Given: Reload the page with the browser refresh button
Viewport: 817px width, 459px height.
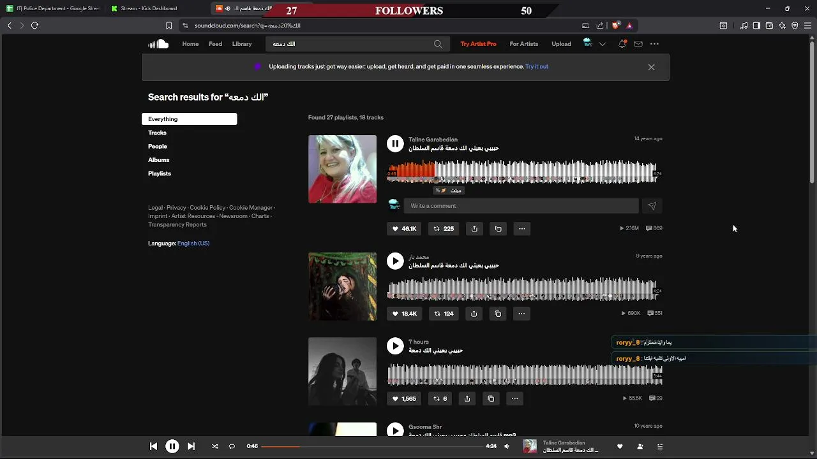Looking at the screenshot, I should tap(35, 25).
